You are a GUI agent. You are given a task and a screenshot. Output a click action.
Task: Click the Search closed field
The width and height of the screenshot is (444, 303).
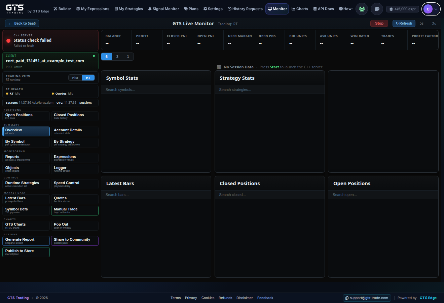pos(270,195)
